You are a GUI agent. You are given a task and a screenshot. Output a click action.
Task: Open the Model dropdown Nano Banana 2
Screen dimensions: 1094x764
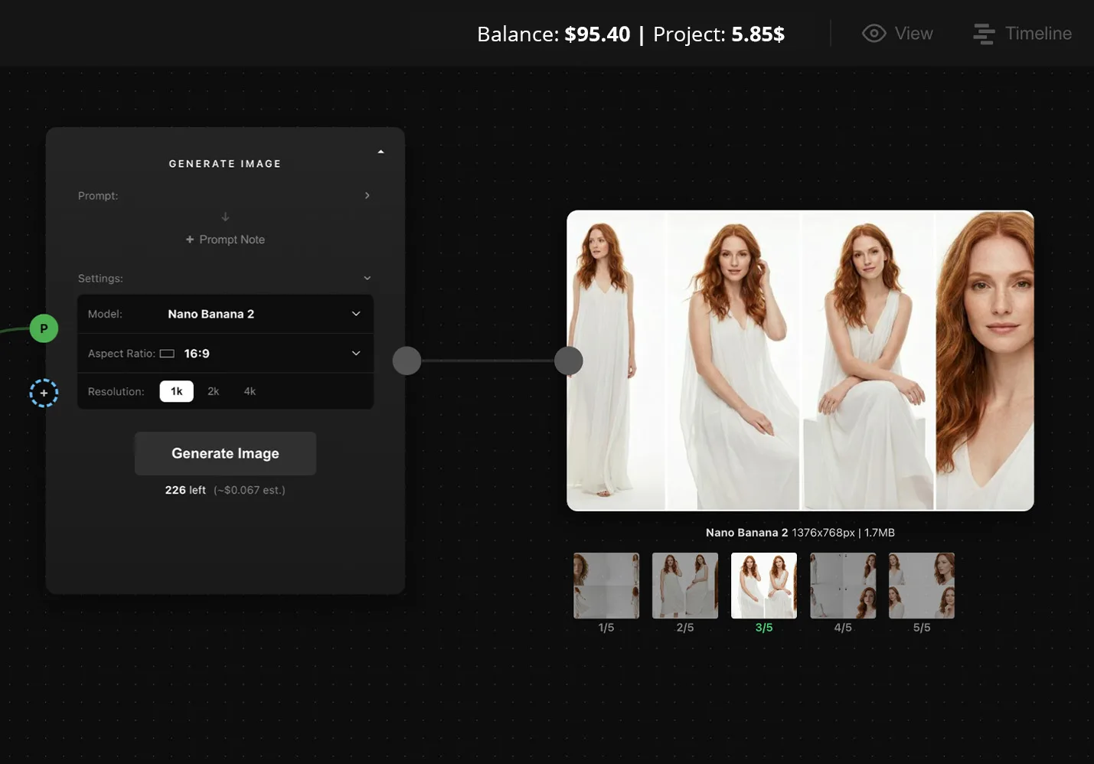pyautogui.click(x=225, y=314)
